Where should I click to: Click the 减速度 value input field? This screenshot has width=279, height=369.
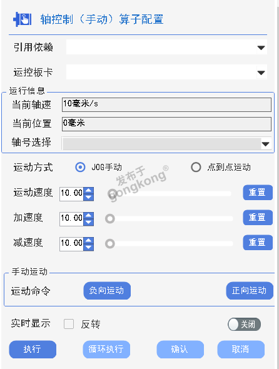click(x=71, y=244)
